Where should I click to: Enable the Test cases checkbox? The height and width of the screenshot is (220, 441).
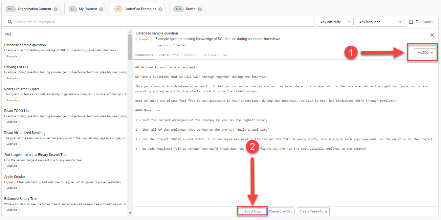411,22
